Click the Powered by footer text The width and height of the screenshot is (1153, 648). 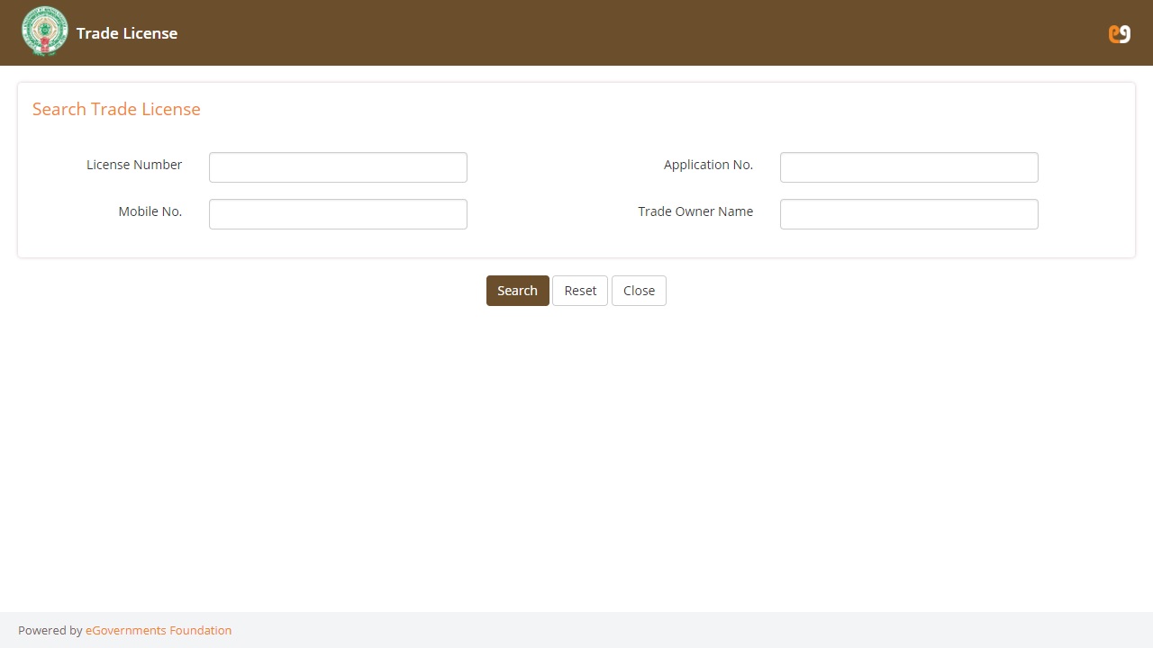coord(50,630)
